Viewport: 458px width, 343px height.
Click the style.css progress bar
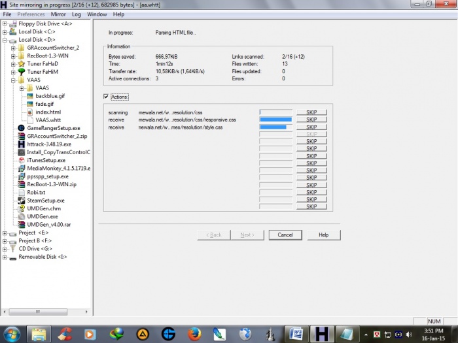(275, 127)
